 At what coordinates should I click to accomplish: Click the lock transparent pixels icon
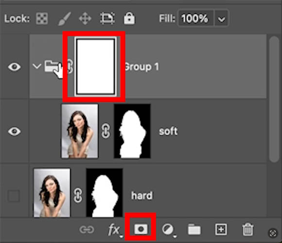click(x=42, y=18)
